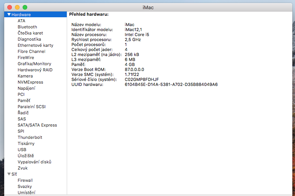
Task: Click the iMac window title
Action: click(148, 8)
